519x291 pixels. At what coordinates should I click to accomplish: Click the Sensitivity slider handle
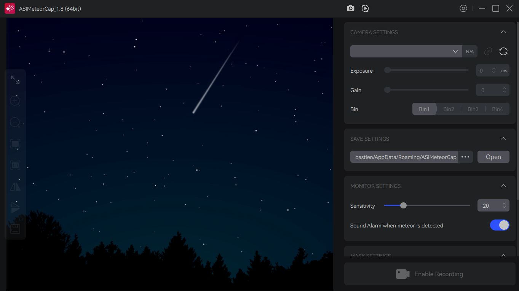(x=403, y=205)
